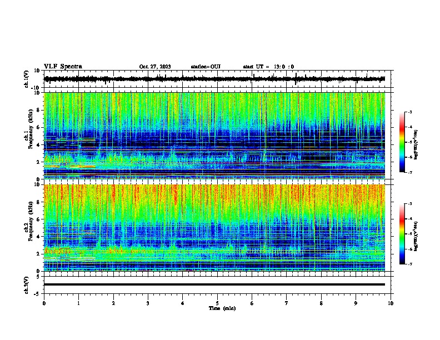This screenshot has height=340, width=440.
Task: Click the "Time (min)" axis label
Action: (222, 308)
